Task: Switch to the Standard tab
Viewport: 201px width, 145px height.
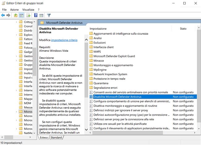Action: pyautogui.click(x=56, y=138)
